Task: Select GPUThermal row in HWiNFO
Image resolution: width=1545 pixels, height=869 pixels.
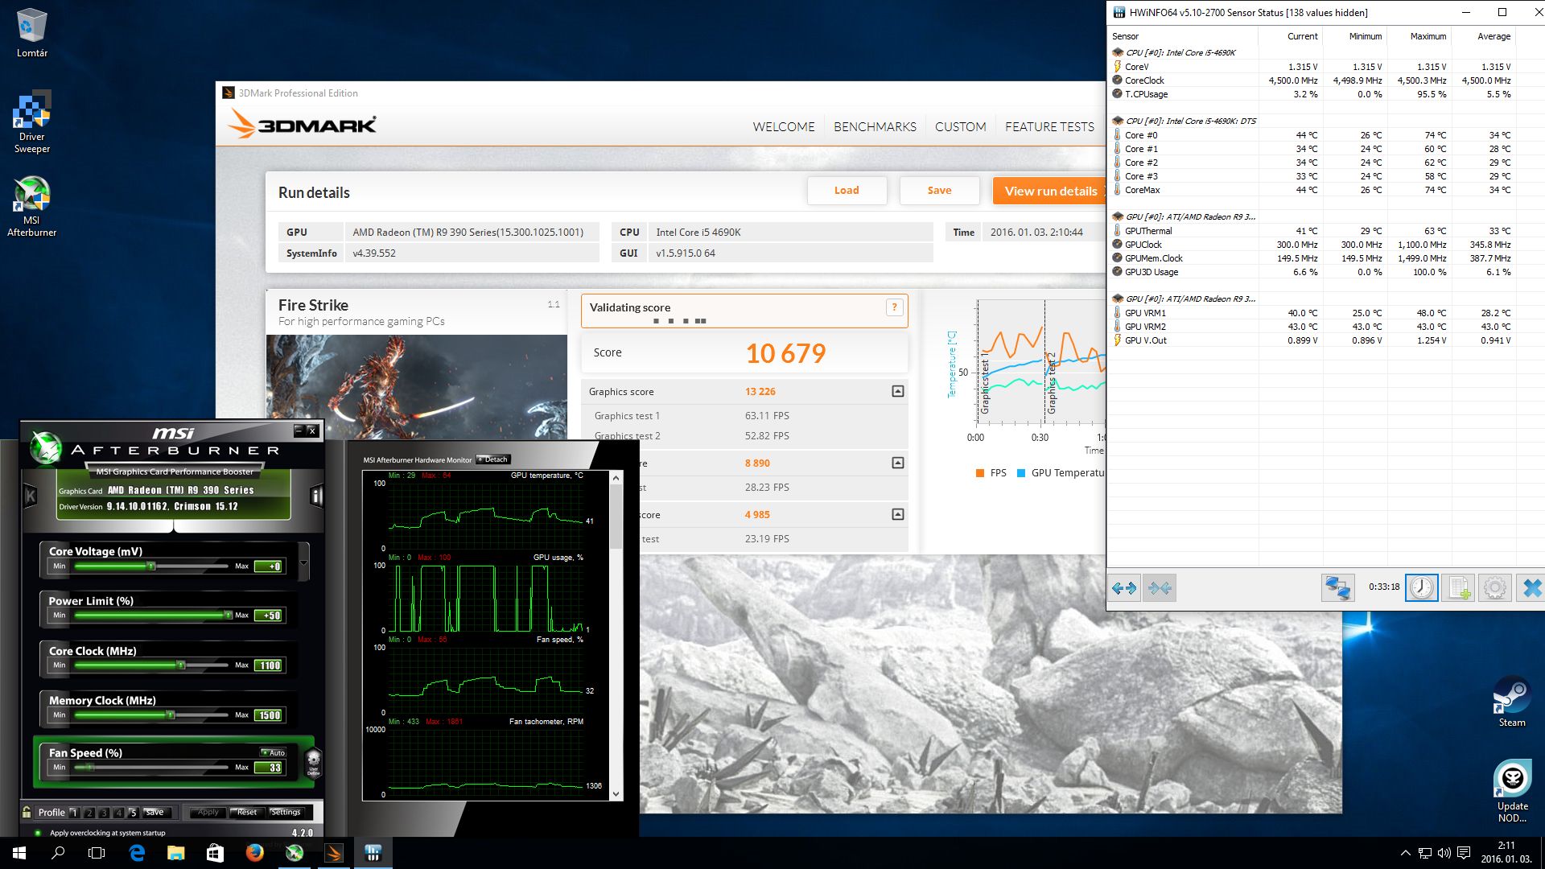Action: [x=1312, y=231]
